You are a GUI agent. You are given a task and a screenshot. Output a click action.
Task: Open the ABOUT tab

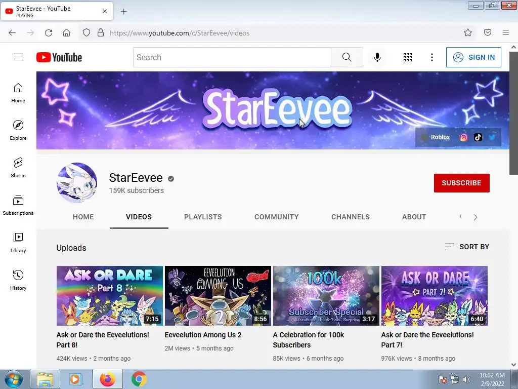pos(414,217)
